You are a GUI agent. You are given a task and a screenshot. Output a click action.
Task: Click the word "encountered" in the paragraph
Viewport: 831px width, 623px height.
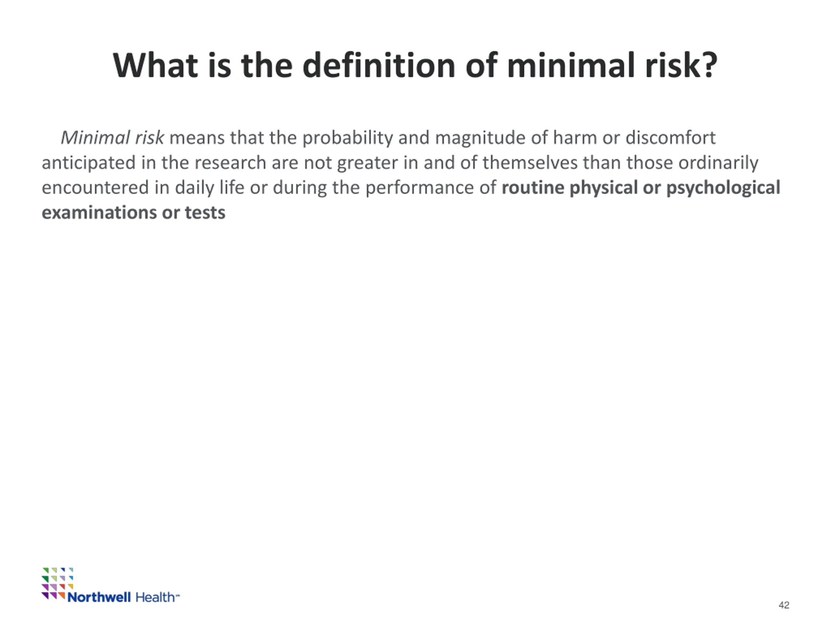[95, 188]
